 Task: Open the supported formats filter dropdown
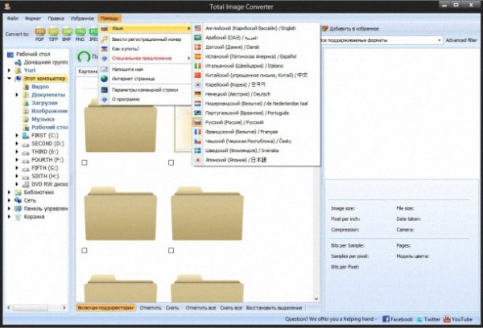440,40
